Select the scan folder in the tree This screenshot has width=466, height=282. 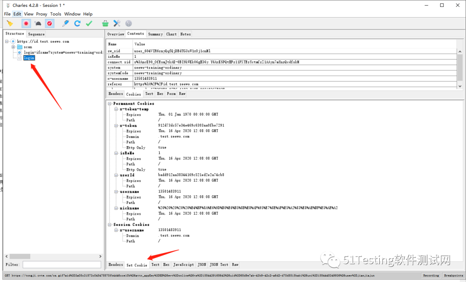tap(28, 47)
